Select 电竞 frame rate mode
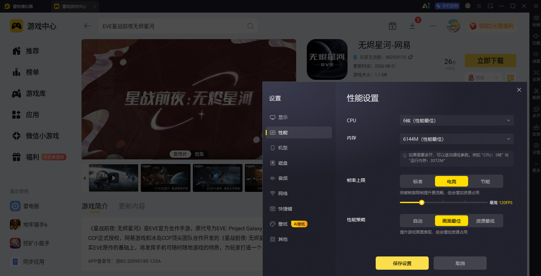 tap(452, 181)
